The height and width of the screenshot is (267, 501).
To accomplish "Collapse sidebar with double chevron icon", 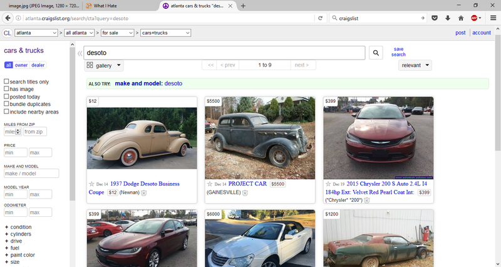I will (80, 53).
